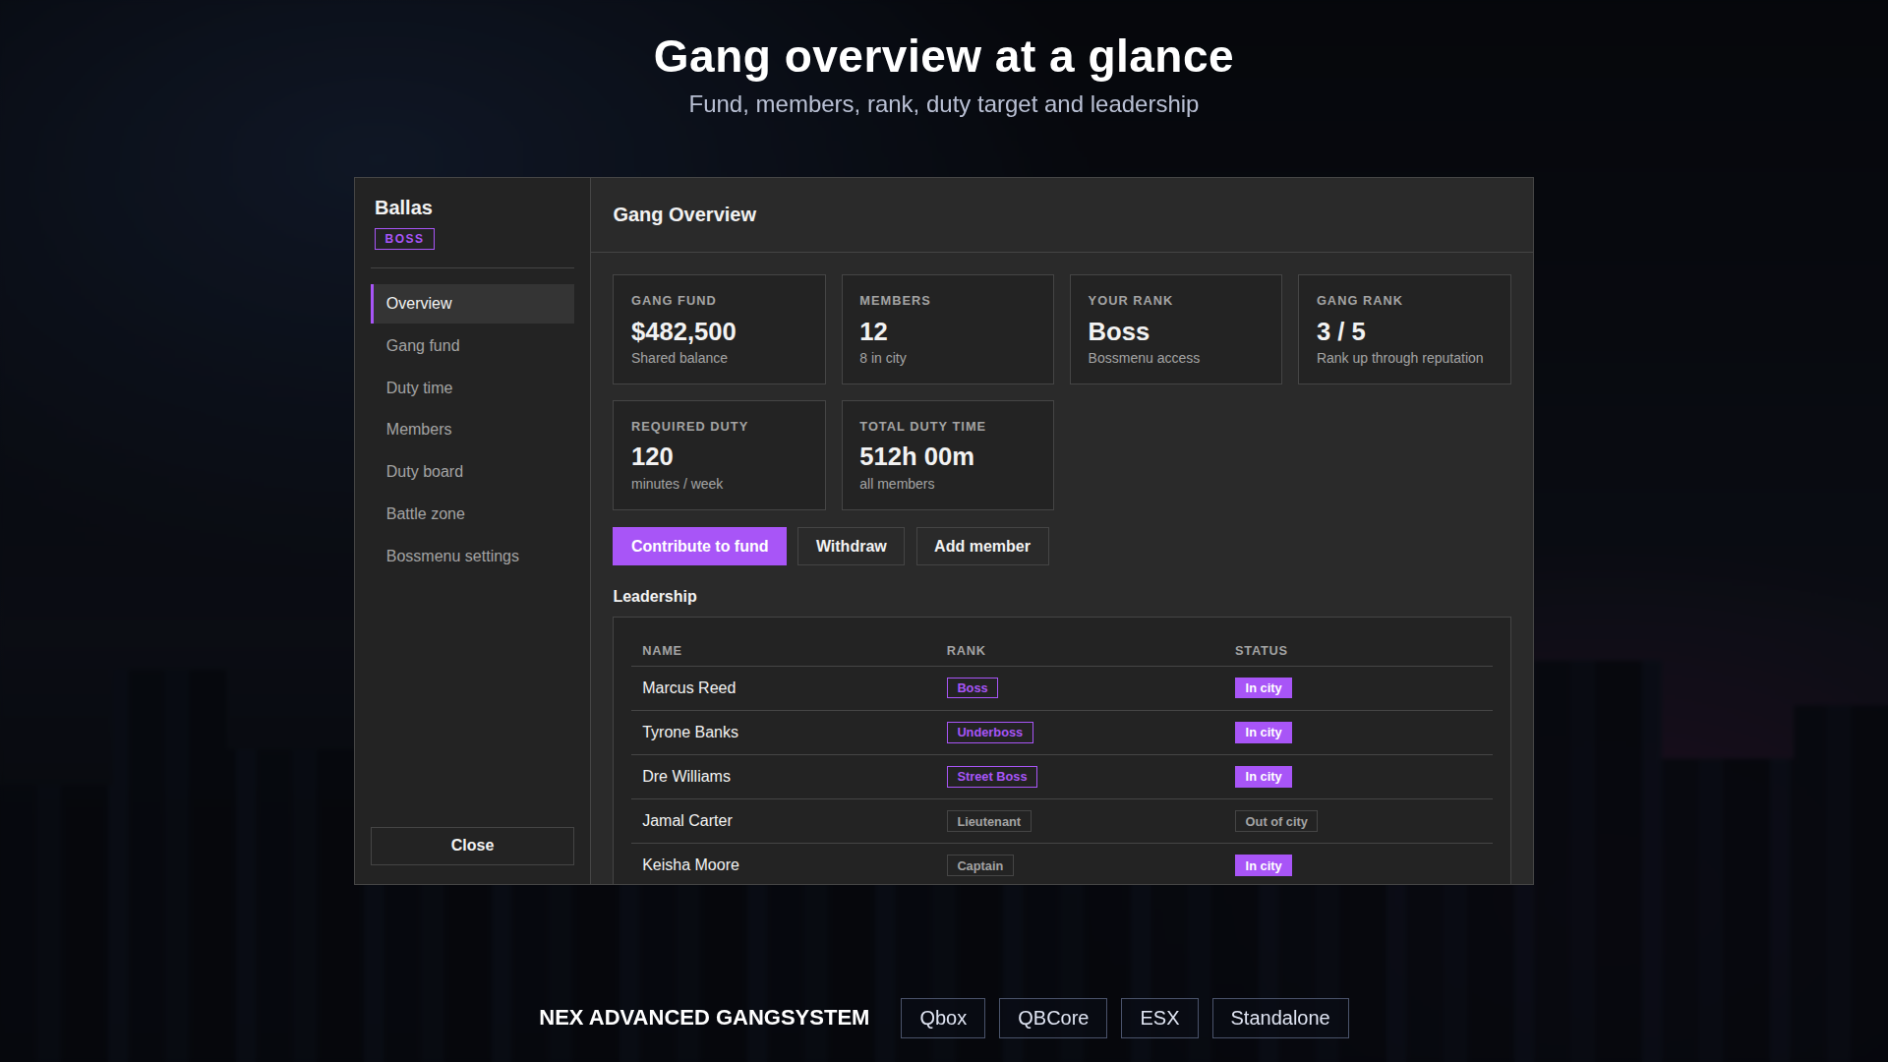Click the Leadership section heading
This screenshot has width=1888, height=1062.
(x=655, y=597)
